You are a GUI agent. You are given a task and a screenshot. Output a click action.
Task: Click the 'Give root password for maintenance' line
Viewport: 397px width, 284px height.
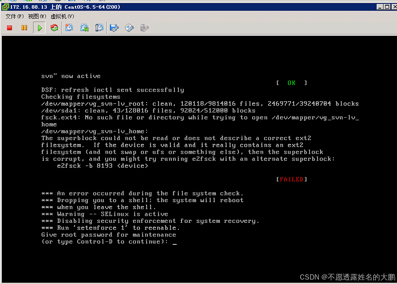109,235
